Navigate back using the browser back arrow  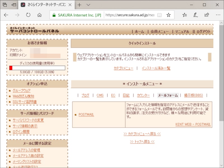[6, 15]
